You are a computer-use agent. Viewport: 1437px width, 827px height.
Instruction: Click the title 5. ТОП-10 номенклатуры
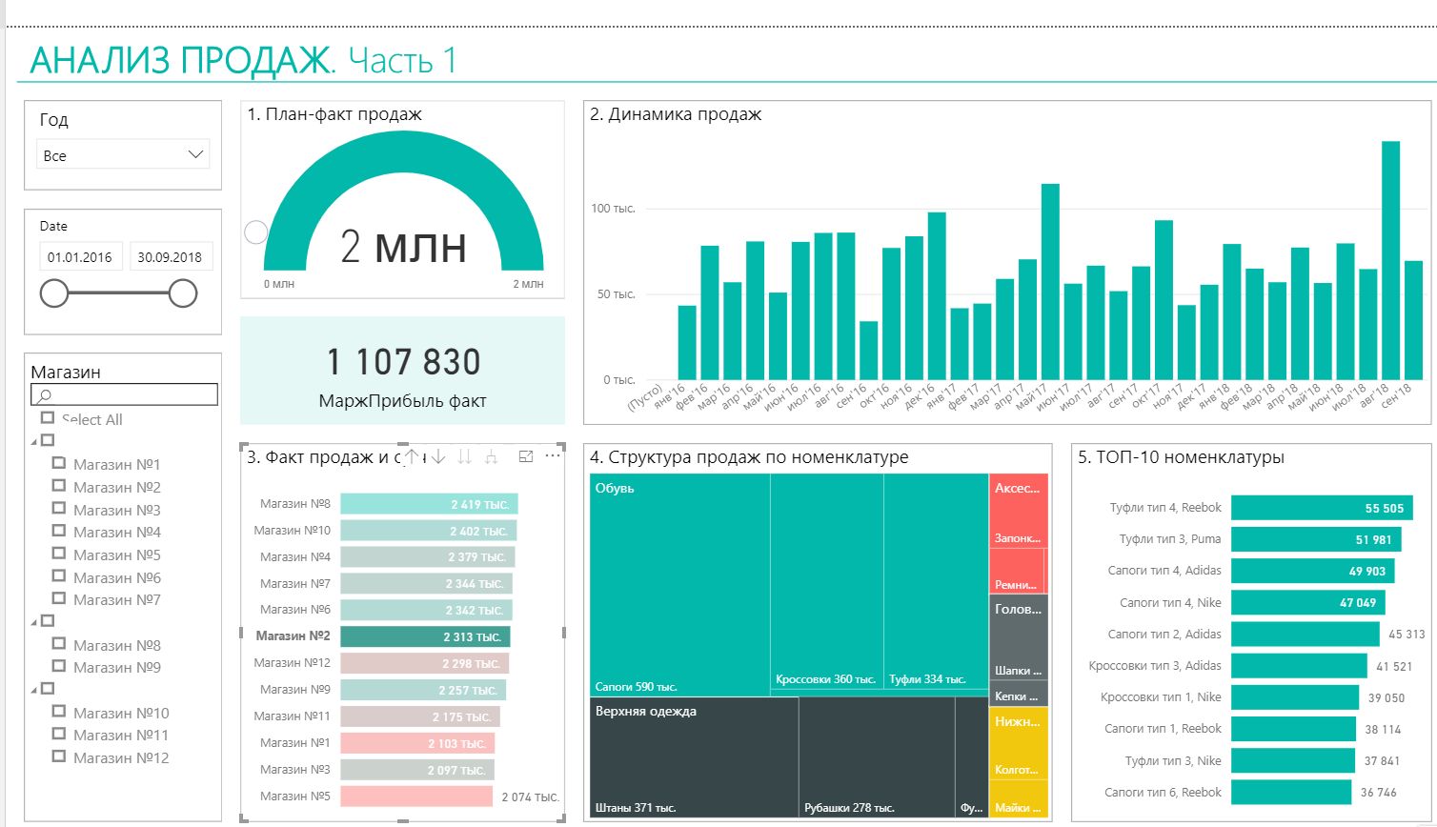click(x=1182, y=457)
